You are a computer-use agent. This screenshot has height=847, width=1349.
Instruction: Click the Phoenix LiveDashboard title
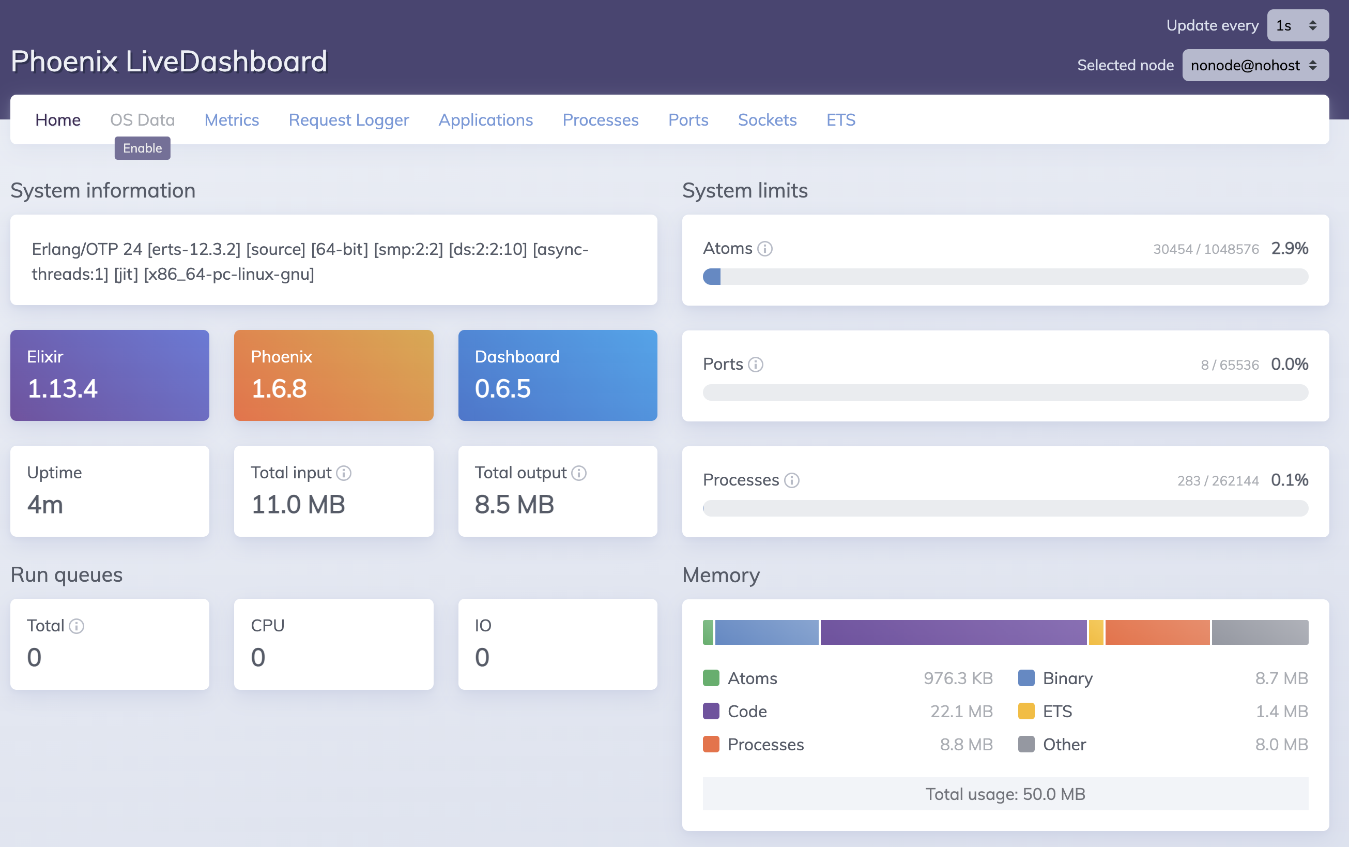coord(169,62)
